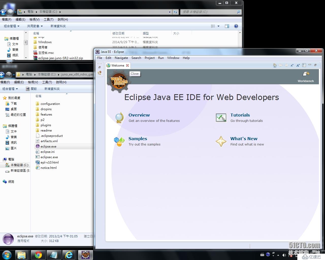
Task: Open 組合管理 dropdown in top Explorer
Action: [x=12, y=26]
